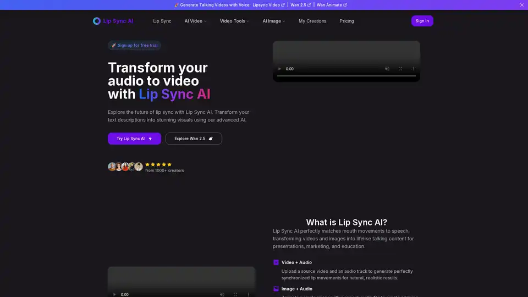528x297 pixels.
Task: Expand the AI Video dropdown menu
Action: tap(195, 21)
